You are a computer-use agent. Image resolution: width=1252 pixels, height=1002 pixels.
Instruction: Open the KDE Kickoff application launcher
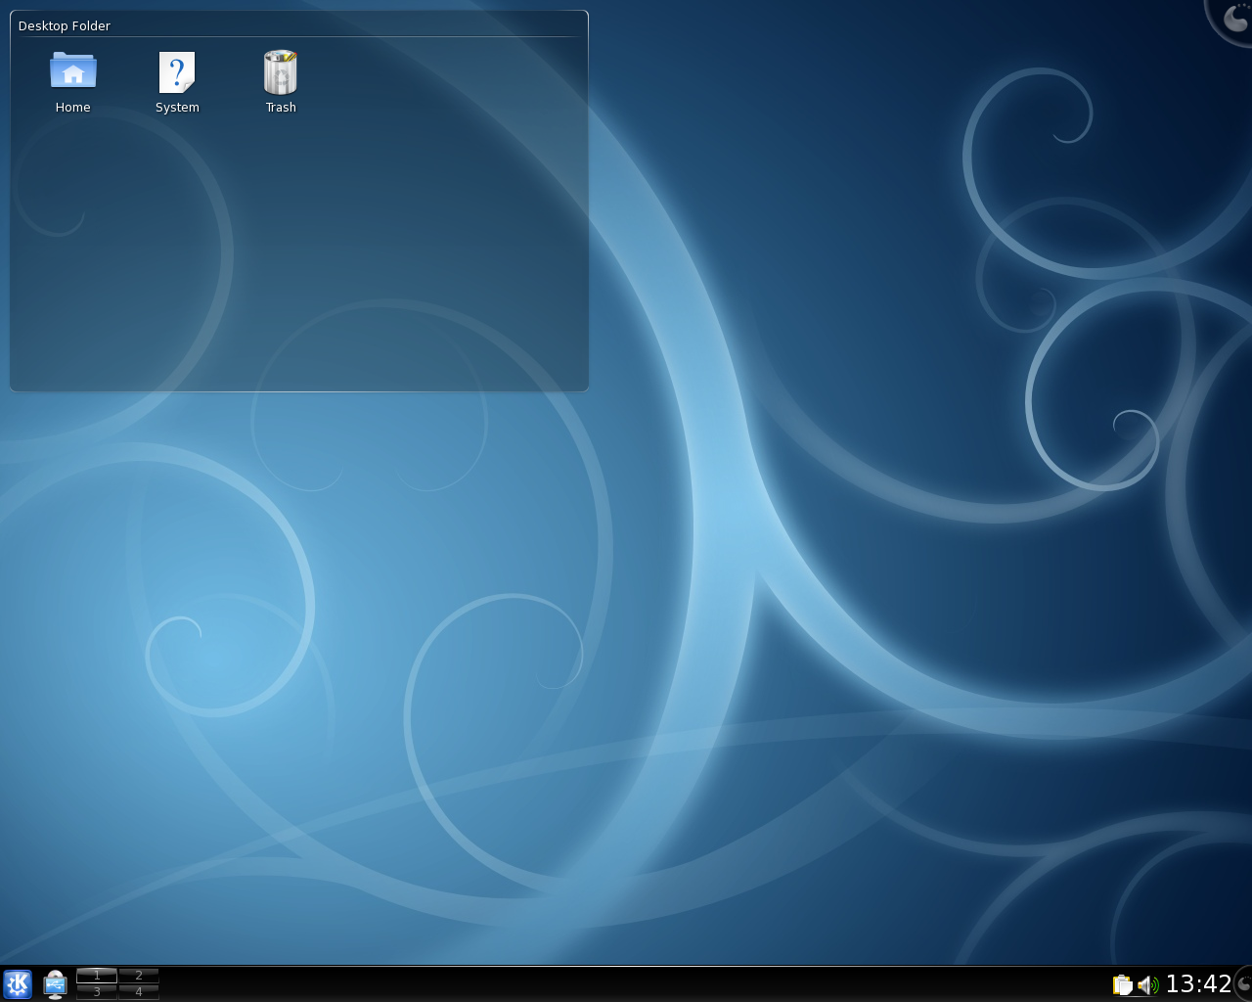[18, 983]
